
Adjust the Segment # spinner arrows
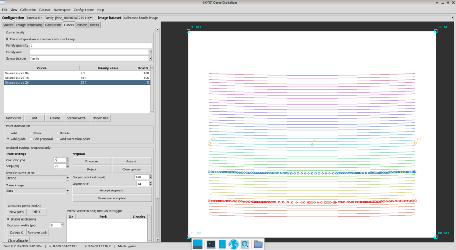coord(151,184)
